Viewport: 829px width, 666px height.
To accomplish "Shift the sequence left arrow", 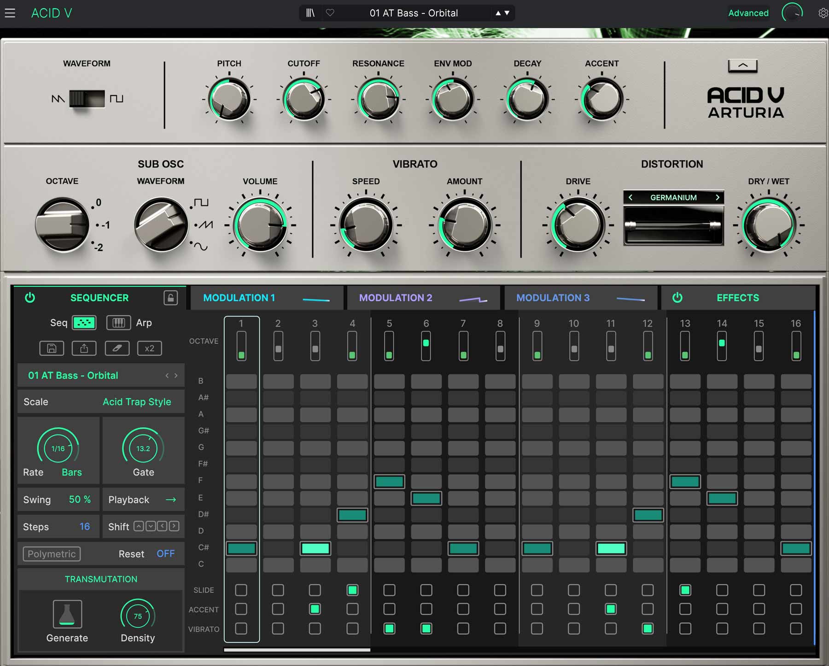I will pyautogui.click(x=162, y=526).
